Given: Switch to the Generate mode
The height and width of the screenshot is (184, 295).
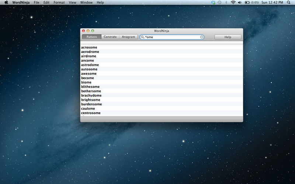Looking at the screenshot, I should pyautogui.click(x=110, y=37).
